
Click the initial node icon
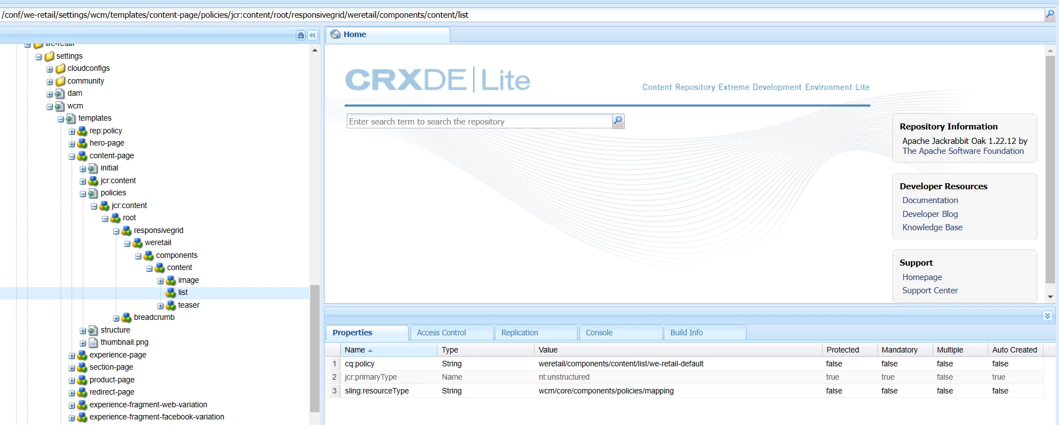tap(93, 168)
